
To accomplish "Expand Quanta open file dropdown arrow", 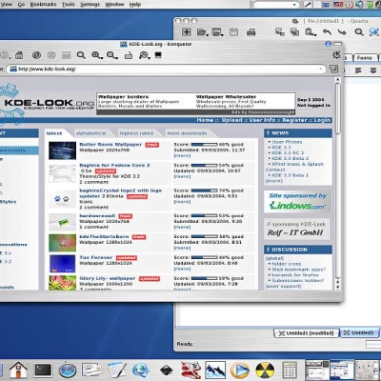I will point(207,34).
